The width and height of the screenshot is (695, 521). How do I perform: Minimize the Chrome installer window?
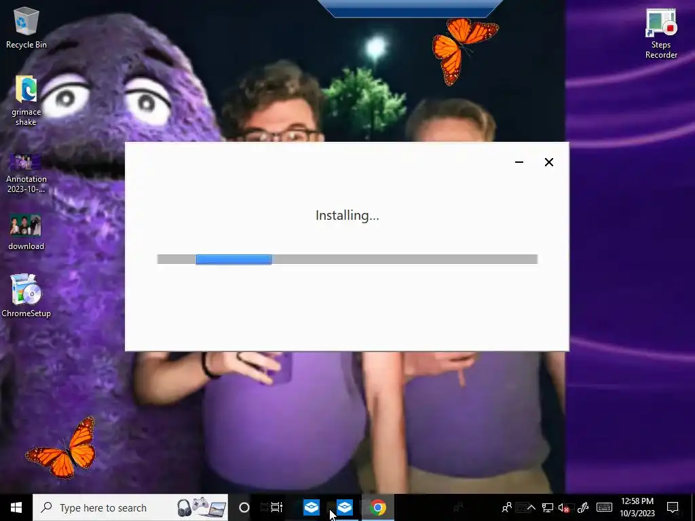[519, 162]
